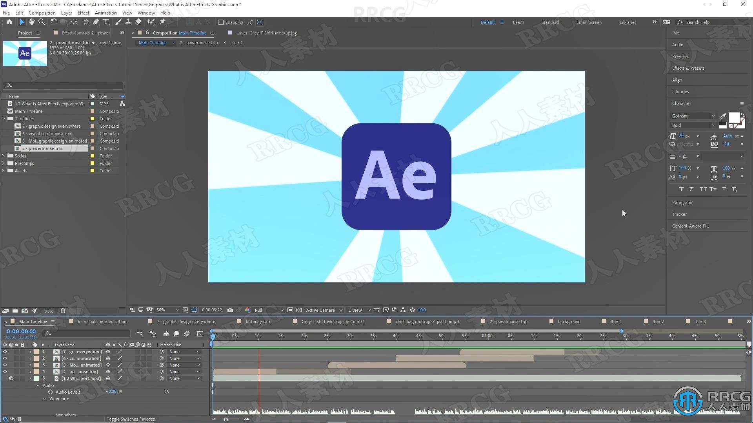The height and width of the screenshot is (423, 753).
Task: Open the Graph Editor
Action: tap(200, 334)
